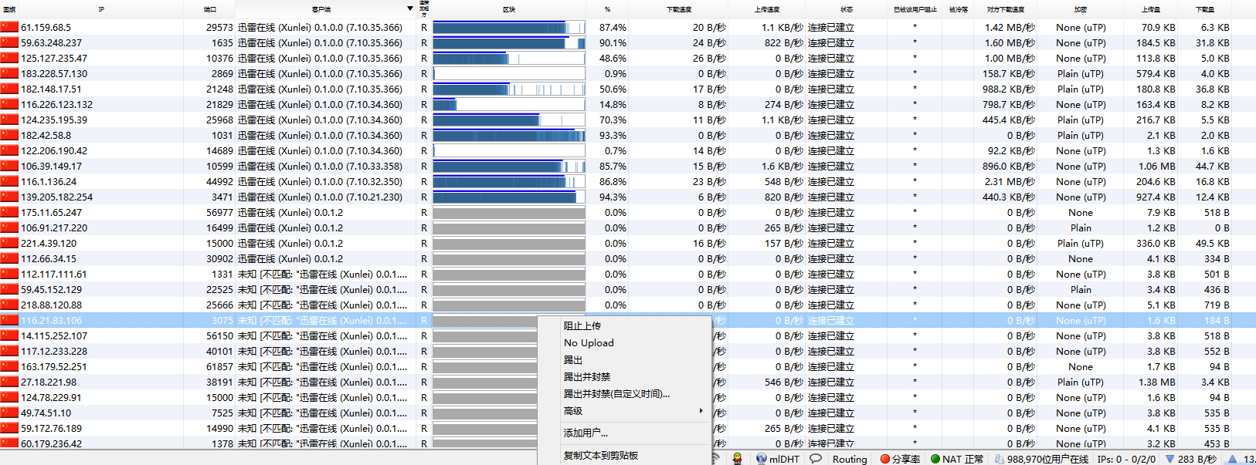This screenshot has width=1256, height=465.
Task: Click the flag icon for 116.226.123.132
Action: click(9, 104)
